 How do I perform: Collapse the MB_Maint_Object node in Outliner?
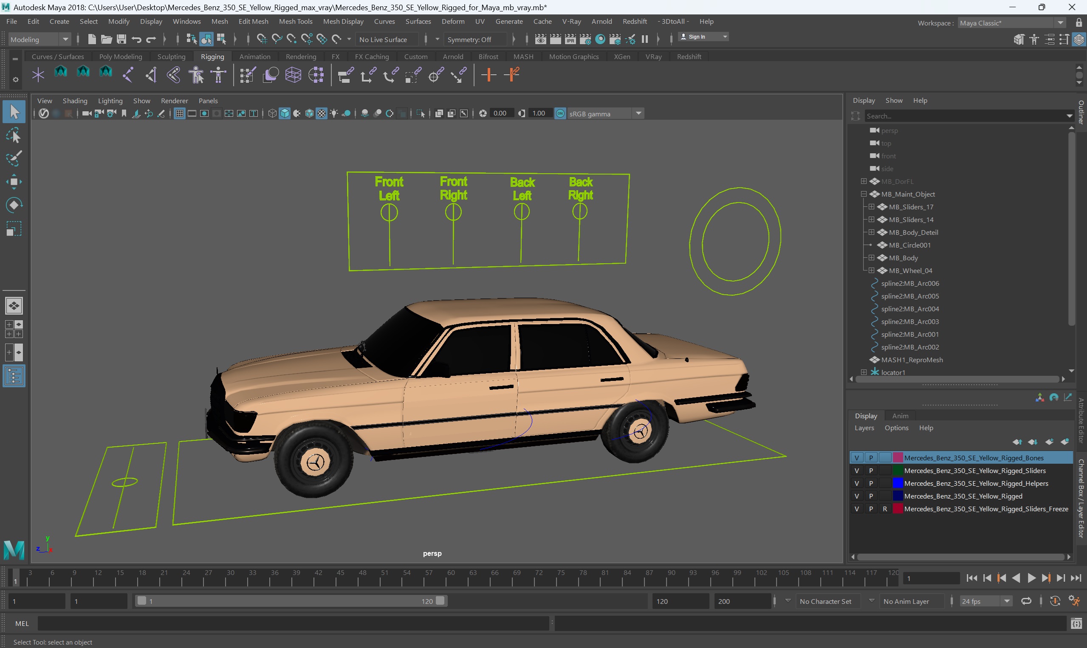[x=864, y=194]
